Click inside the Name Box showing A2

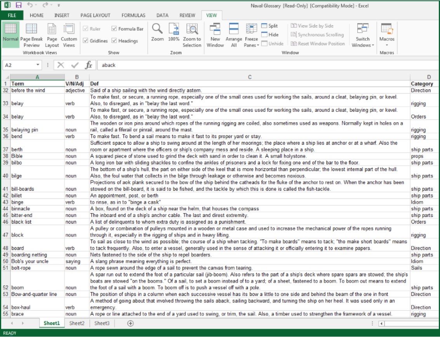[19, 65]
